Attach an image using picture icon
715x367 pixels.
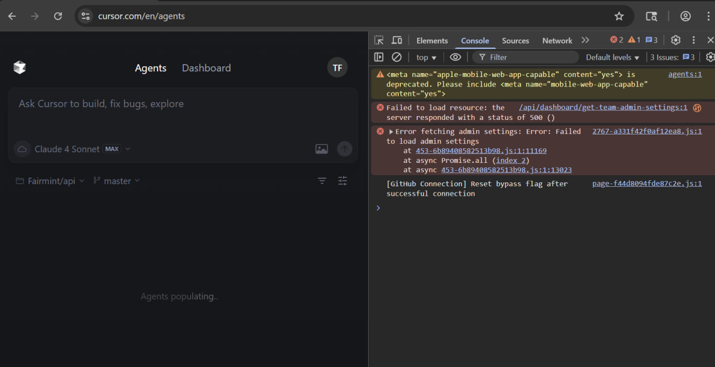[322, 149]
